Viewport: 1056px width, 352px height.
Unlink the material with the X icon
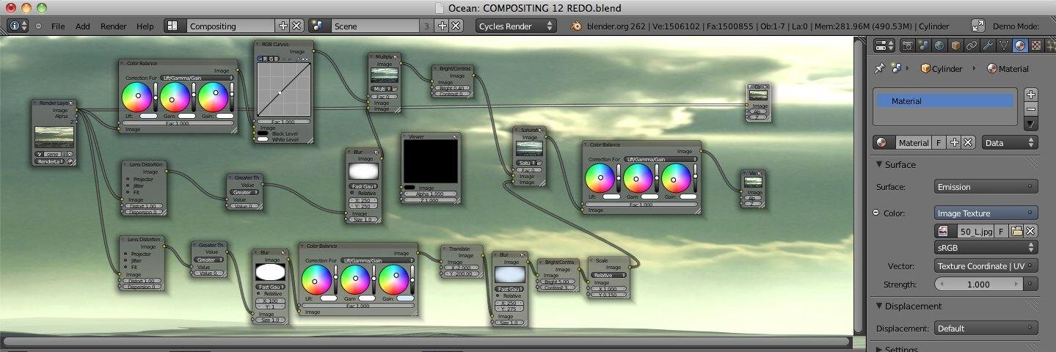[x=968, y=143]
